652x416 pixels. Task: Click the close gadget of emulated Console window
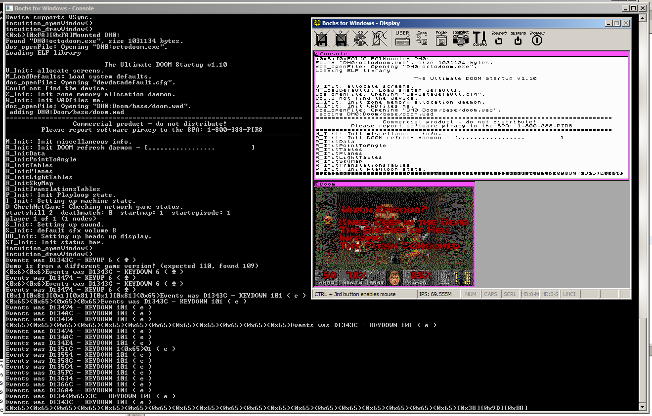tap(317, 54)
